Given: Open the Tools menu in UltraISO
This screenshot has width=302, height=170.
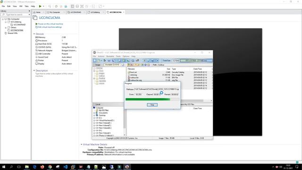Looking at the screenshot, I should point(118,56).
